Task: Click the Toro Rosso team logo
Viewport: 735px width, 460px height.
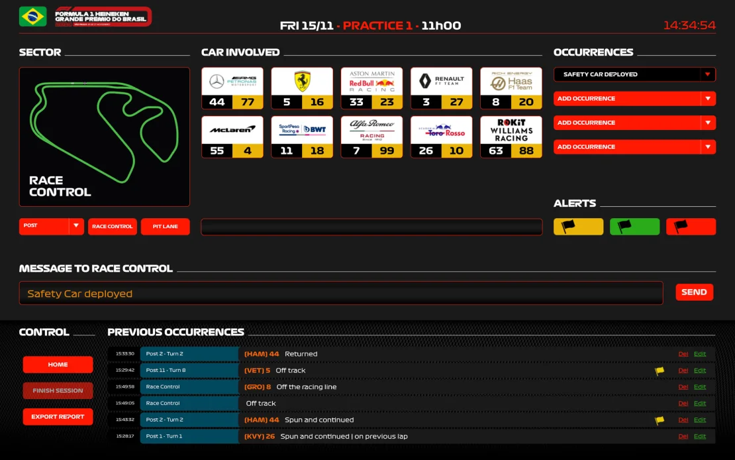Action: 441,130
